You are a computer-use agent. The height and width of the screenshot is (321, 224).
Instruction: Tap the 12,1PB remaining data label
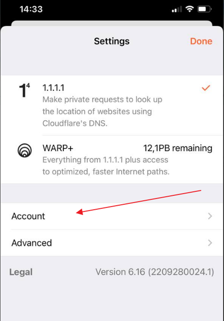[x=178, y=148]
